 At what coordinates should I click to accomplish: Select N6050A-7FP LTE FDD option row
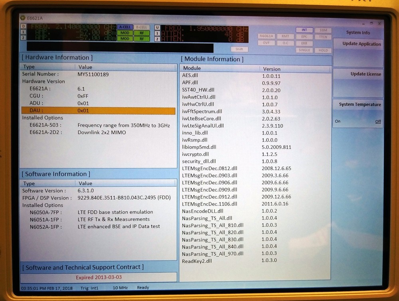[x=99, y=212]
